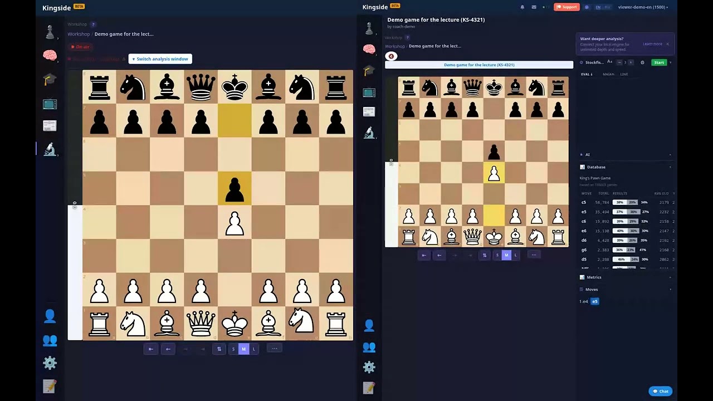Click the muted speaker icon above lecture banner
Screen dimensions: 713x401
[391, 56]
